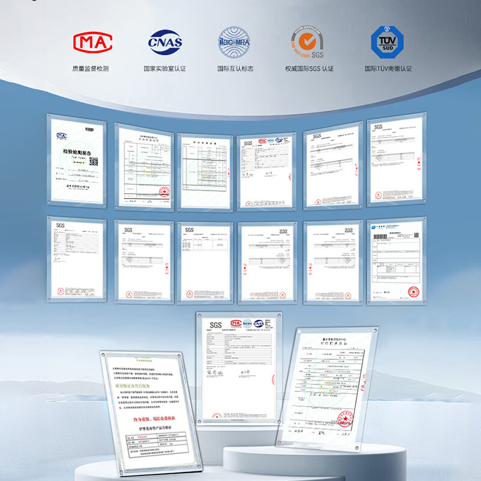
Task: Select the info table on the warranty certificate
Action: click(157, 445)
